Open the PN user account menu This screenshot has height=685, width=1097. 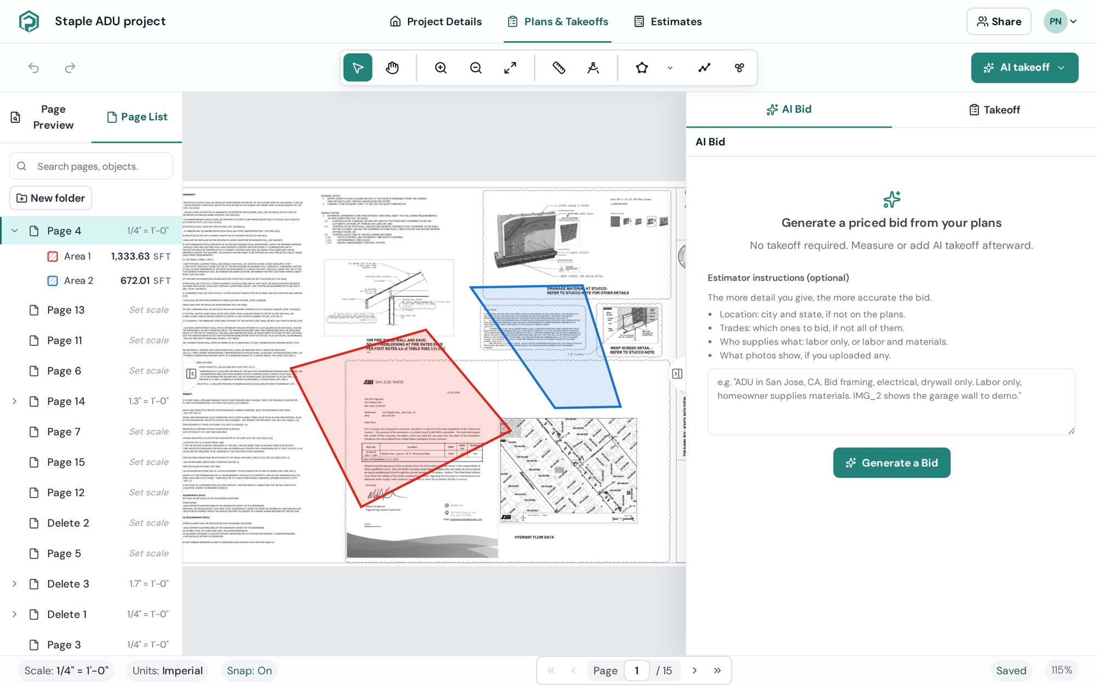click(x=1061, y=21)
